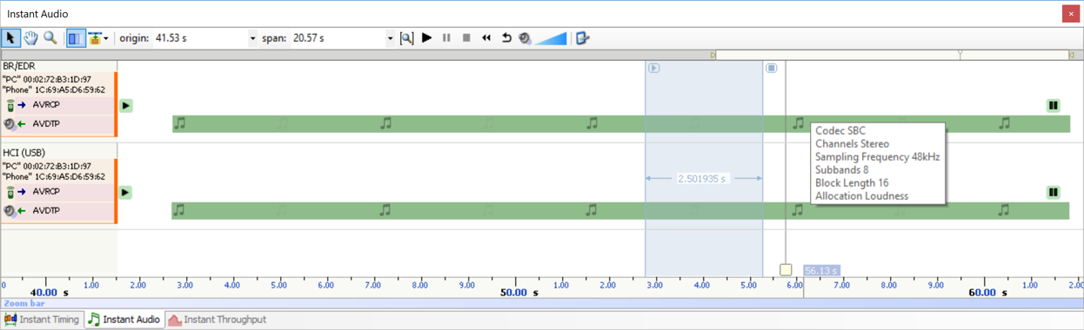1084x330 pixels.
Task: Toggle the split panel layout button
Action: (x=76, y=38)
